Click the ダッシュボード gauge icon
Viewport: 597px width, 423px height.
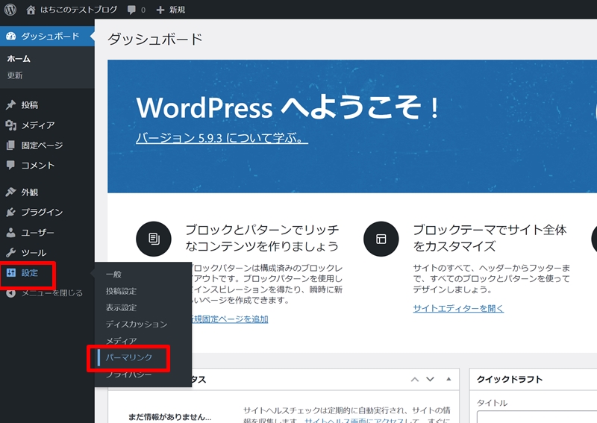11,36
